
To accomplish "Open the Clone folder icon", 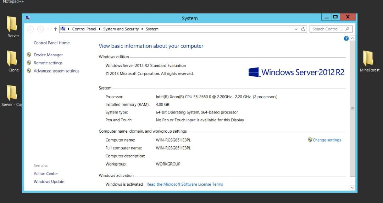I will pos(13,58).
